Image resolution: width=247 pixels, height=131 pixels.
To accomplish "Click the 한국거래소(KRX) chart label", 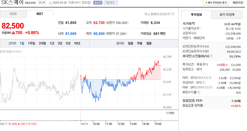I will click(x=10, y=52).
